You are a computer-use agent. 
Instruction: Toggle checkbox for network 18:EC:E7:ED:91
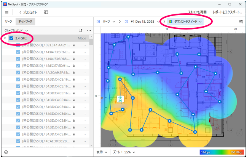click(18, 66)
